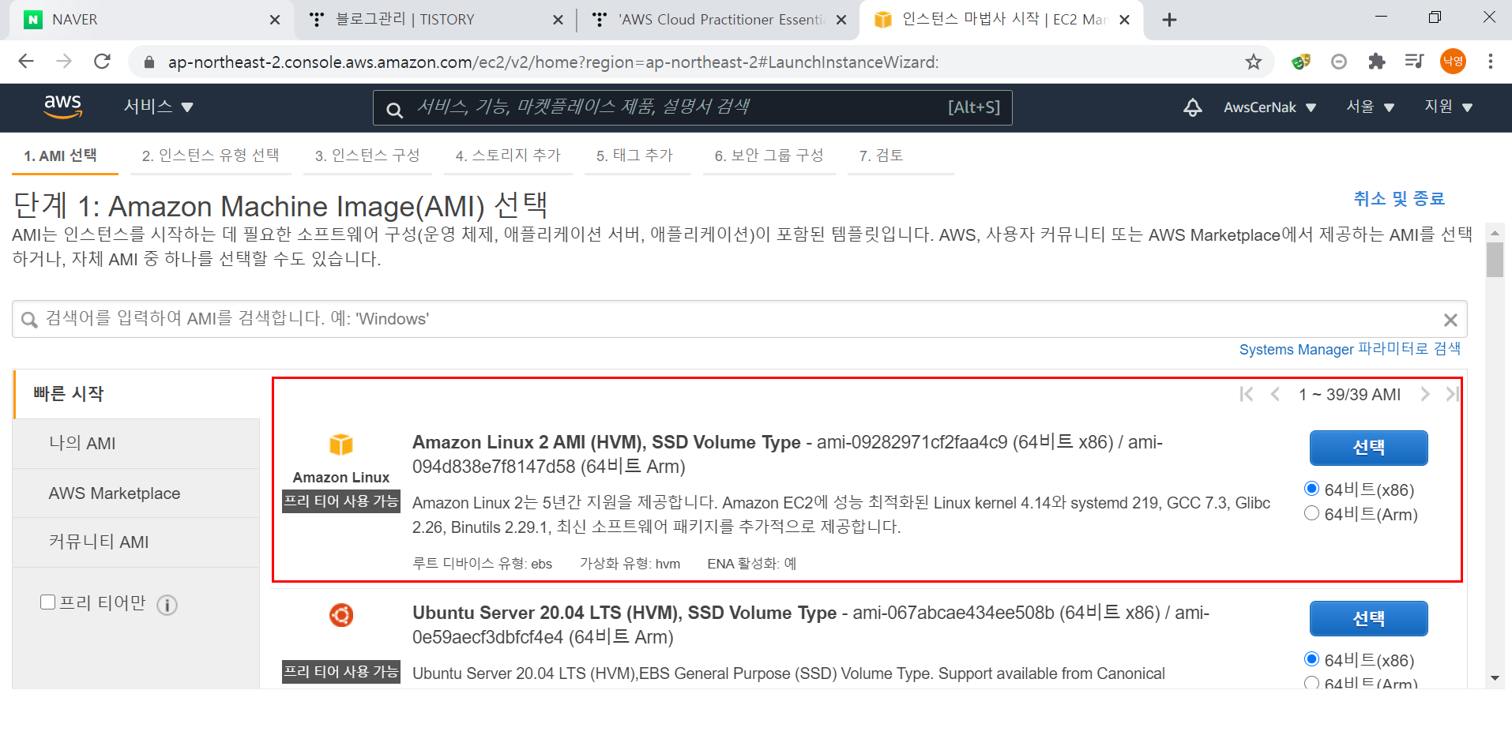Clear AMI search with the X icon
Screen dimensions: 1512x739
pos(1450,320)
